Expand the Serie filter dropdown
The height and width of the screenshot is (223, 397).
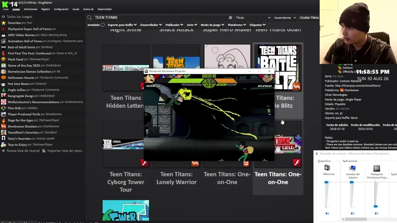[x=192, y=25]
